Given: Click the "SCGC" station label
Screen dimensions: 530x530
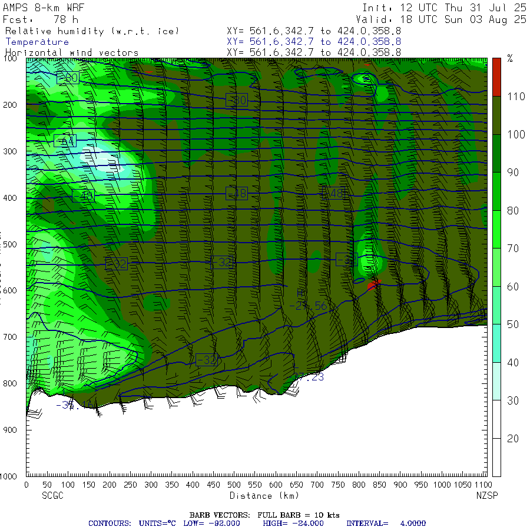Looking at the screenshot, I should coord(53,495).
